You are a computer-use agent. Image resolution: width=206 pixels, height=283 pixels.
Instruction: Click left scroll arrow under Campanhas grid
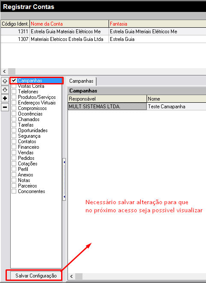tap(71, 276)
